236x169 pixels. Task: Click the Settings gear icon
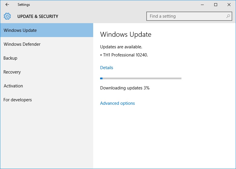coord(7,16)
